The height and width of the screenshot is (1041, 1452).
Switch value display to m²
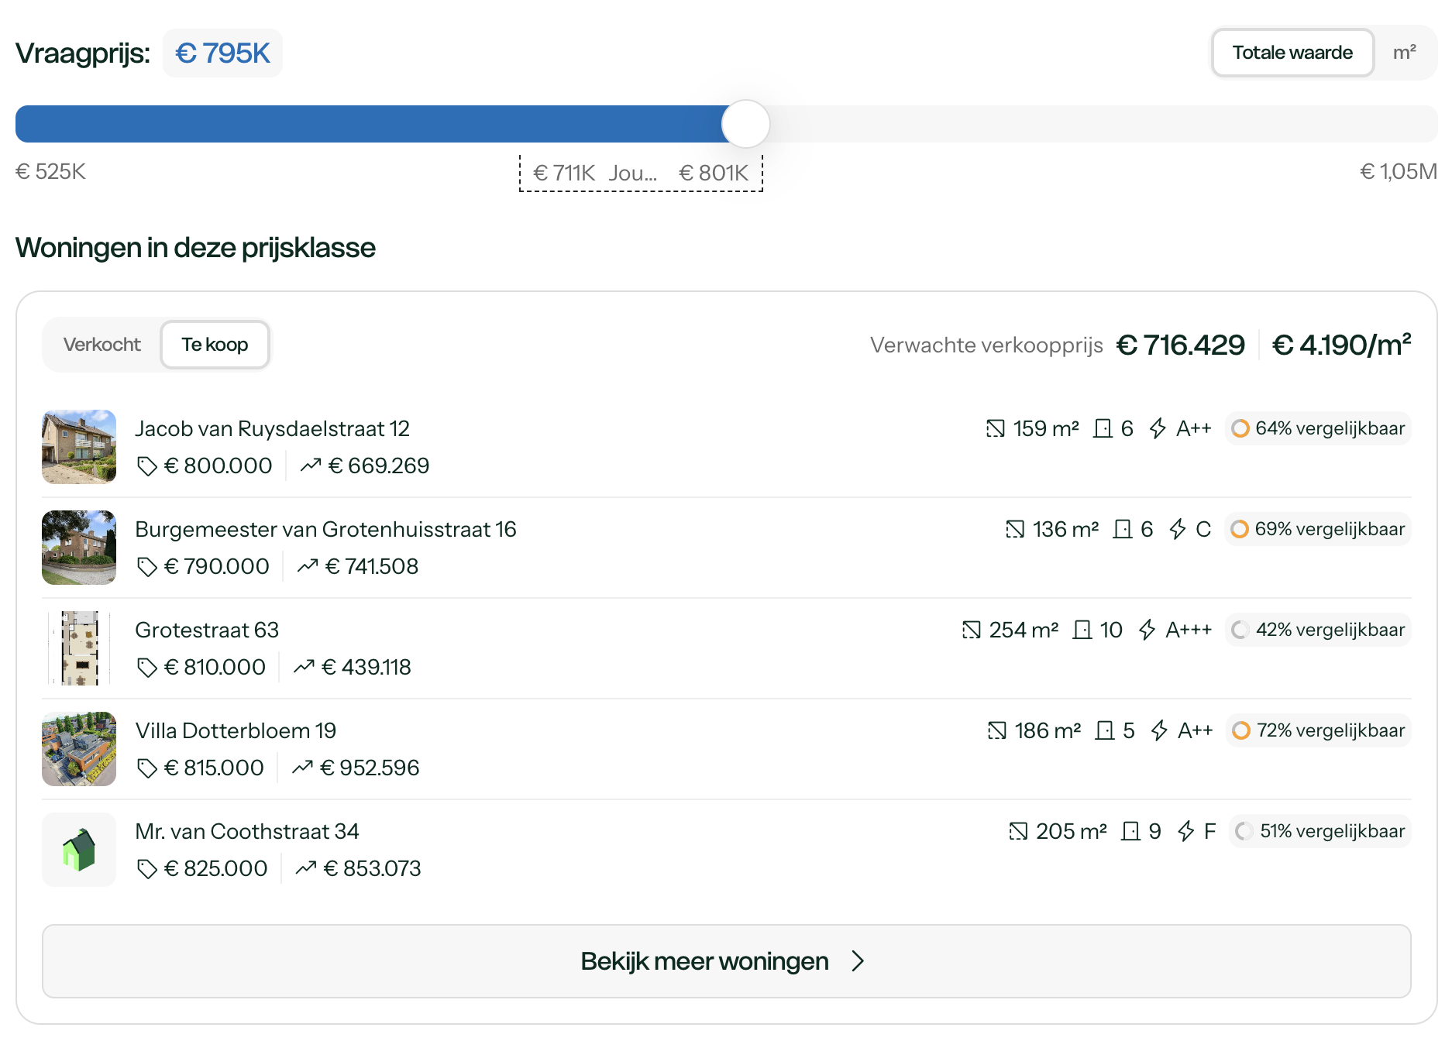pos(1404,53)
